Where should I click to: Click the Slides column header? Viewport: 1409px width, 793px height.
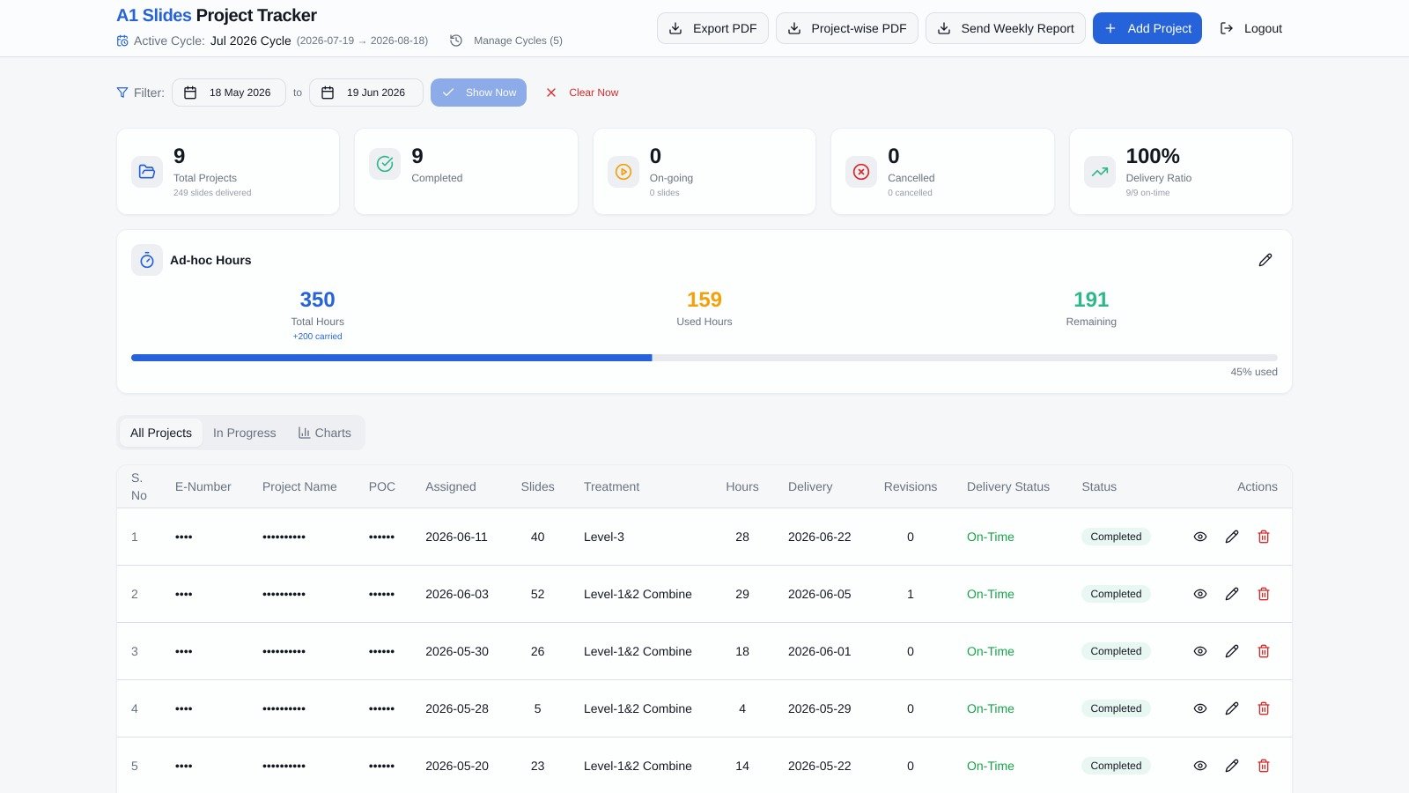[x=537, y=486]
